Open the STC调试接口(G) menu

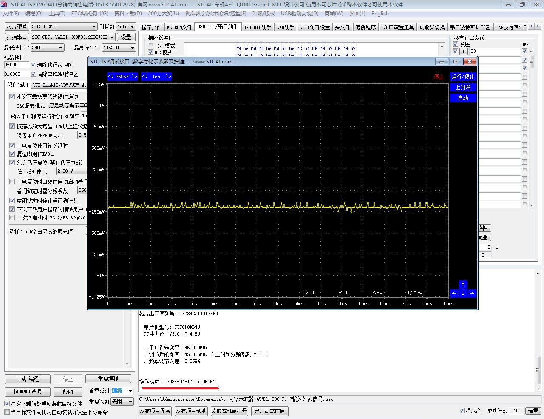click(90, 14)
